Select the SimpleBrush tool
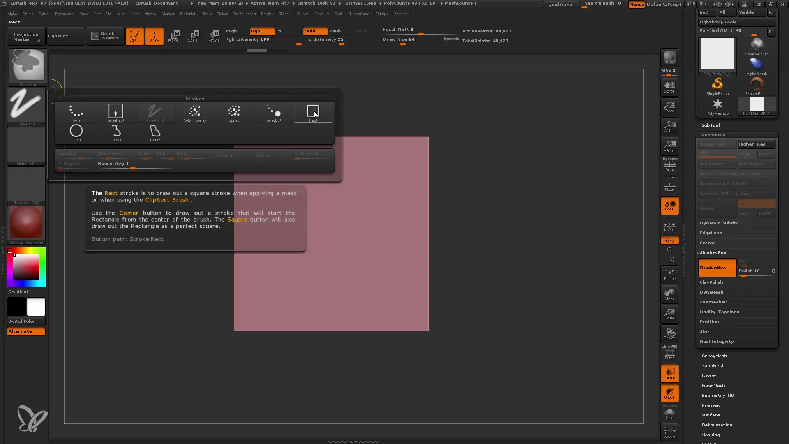 [717, 86]
